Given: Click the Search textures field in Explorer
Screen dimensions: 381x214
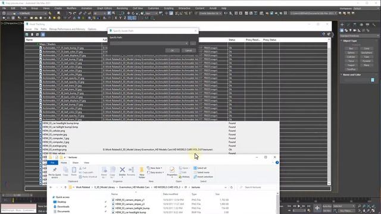Looking at the screenshot, I should (x=258, y=187).
